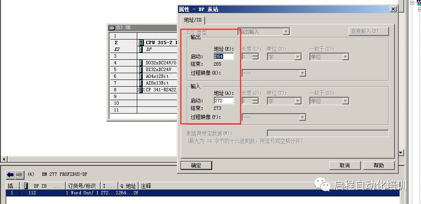The height and width of the screenshot is (204, 421).
Task: Open the output consistency dropdown showing 单位
Action: [346, 57]
